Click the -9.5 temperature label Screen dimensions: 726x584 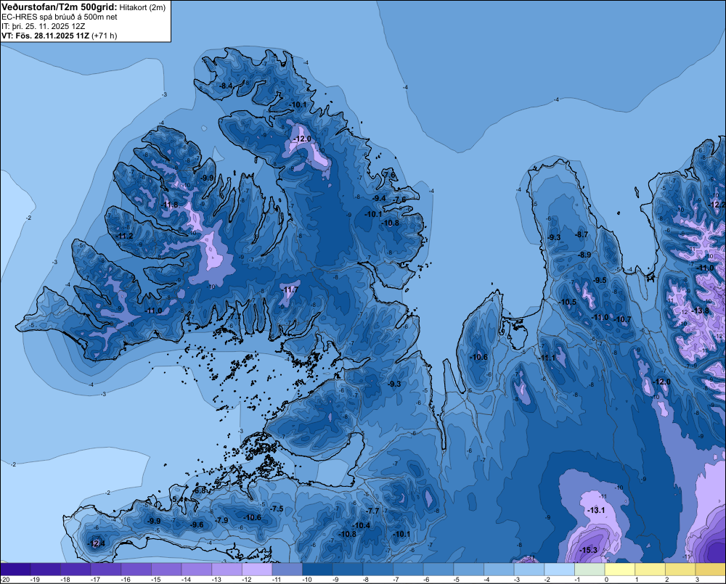point(600,280)
